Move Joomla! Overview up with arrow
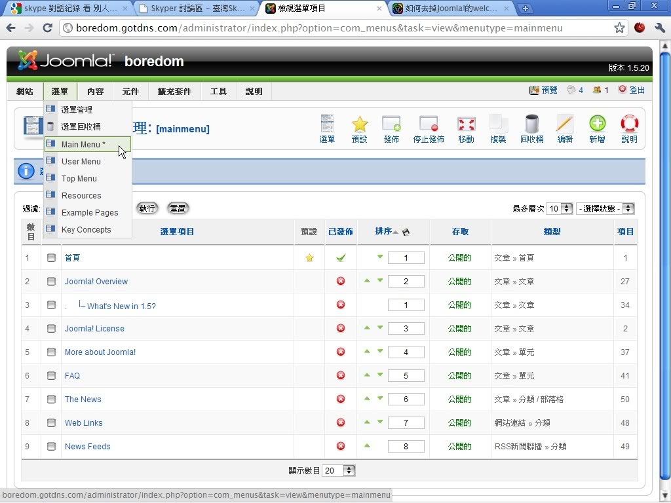Image resolution: width=671 pixels, height=503 pixels. [x=367, y=280]
